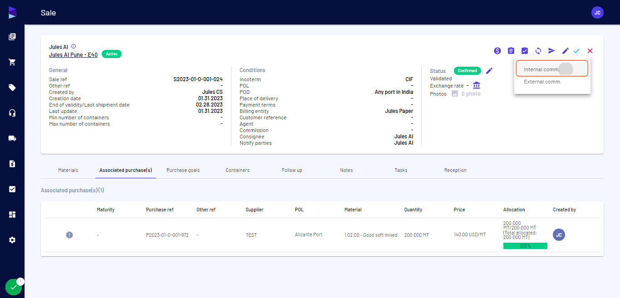The width and height of the screenshot is (620, 298).
Task: Click the Jules CS created by value
Action: [212, 92]
